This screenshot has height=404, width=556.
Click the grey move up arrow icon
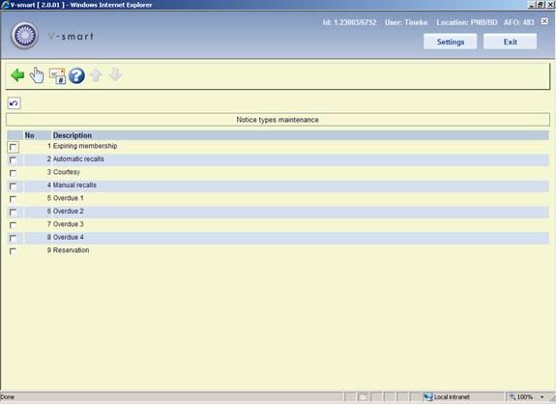[x=96, y=75]
